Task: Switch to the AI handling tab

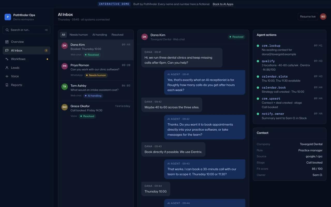Action: pyautogui.click(x=100, y=35)
